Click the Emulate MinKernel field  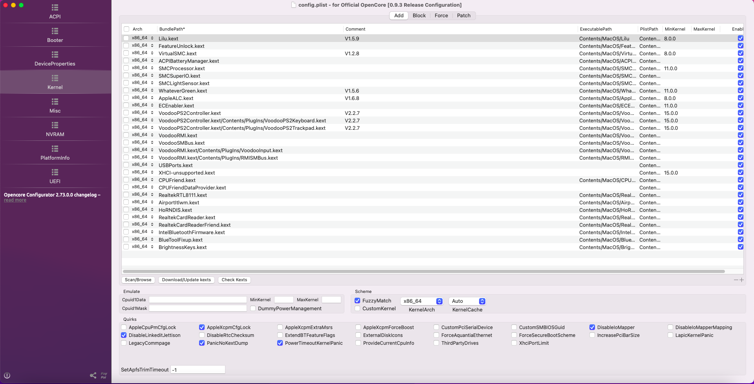point(284,300)
